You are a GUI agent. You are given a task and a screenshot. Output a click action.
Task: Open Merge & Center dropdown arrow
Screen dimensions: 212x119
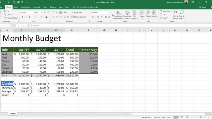(88, 17)
